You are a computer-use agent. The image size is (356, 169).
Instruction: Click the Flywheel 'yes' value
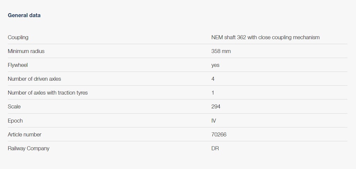pos(215,65)
